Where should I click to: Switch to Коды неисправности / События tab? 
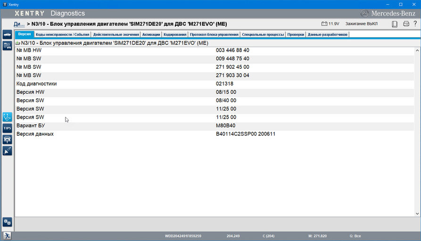[x=63, y=34]
